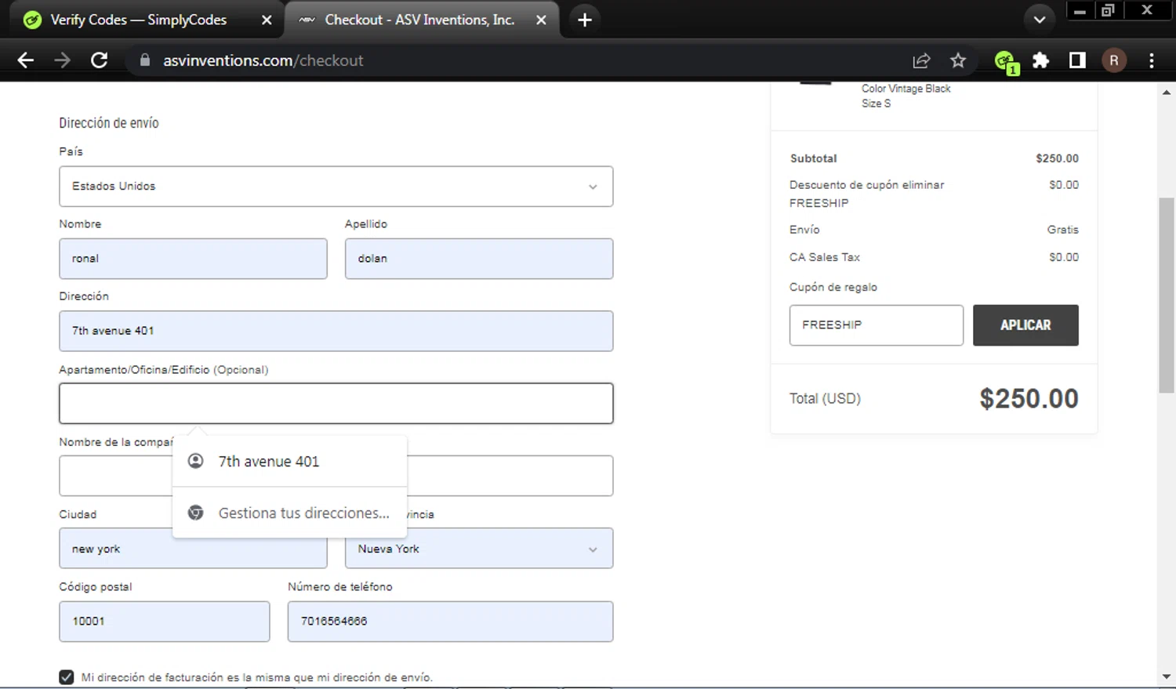Click the Total $250.00 amount

(1029, 399)
